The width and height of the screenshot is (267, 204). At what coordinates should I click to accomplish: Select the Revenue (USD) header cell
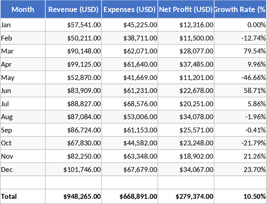(73, 9)
